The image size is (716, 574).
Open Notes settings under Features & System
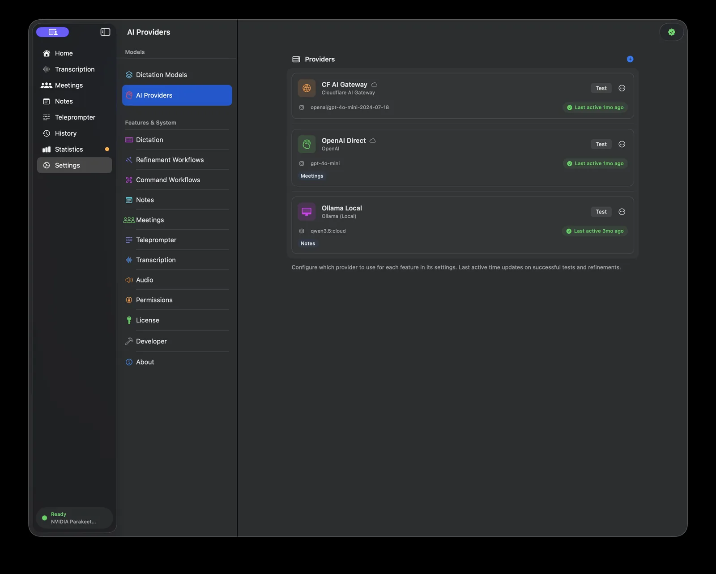177,200
